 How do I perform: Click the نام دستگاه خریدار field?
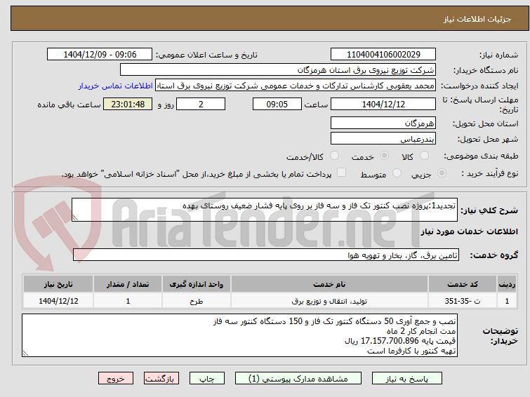click(278, 70)
